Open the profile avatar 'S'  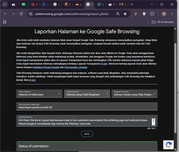tap(164, 14)
